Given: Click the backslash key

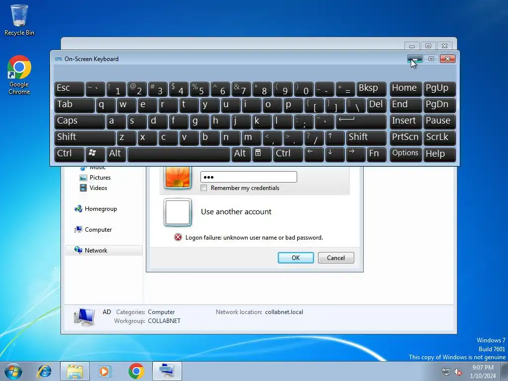Looking at the screenshot, I should (x=356, y=106).
